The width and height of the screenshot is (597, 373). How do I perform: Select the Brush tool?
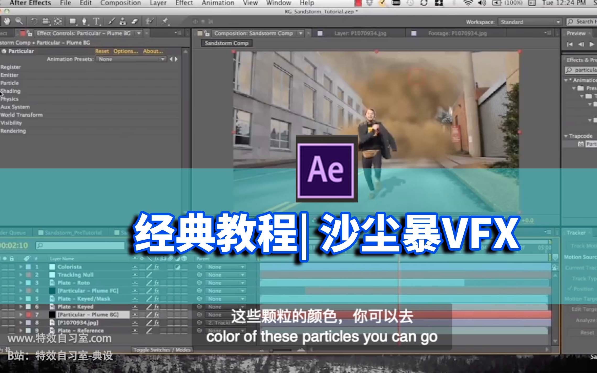[112, 21]
